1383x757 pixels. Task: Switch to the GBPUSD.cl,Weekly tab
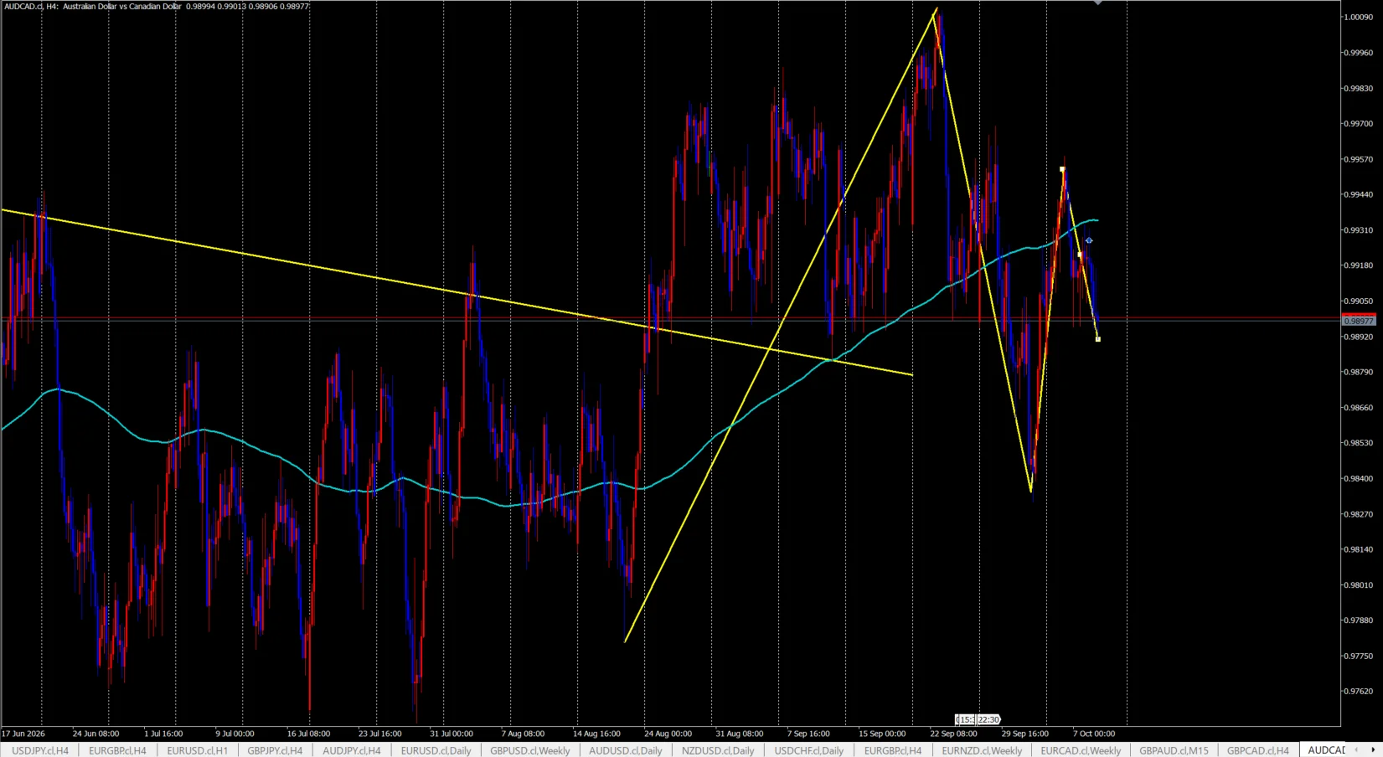(x=530, y=750)
